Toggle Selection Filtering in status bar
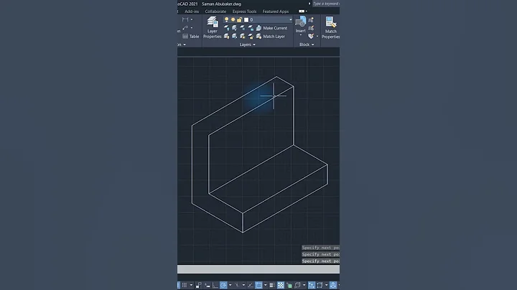The image size is (517, 290). click(320, 285)
